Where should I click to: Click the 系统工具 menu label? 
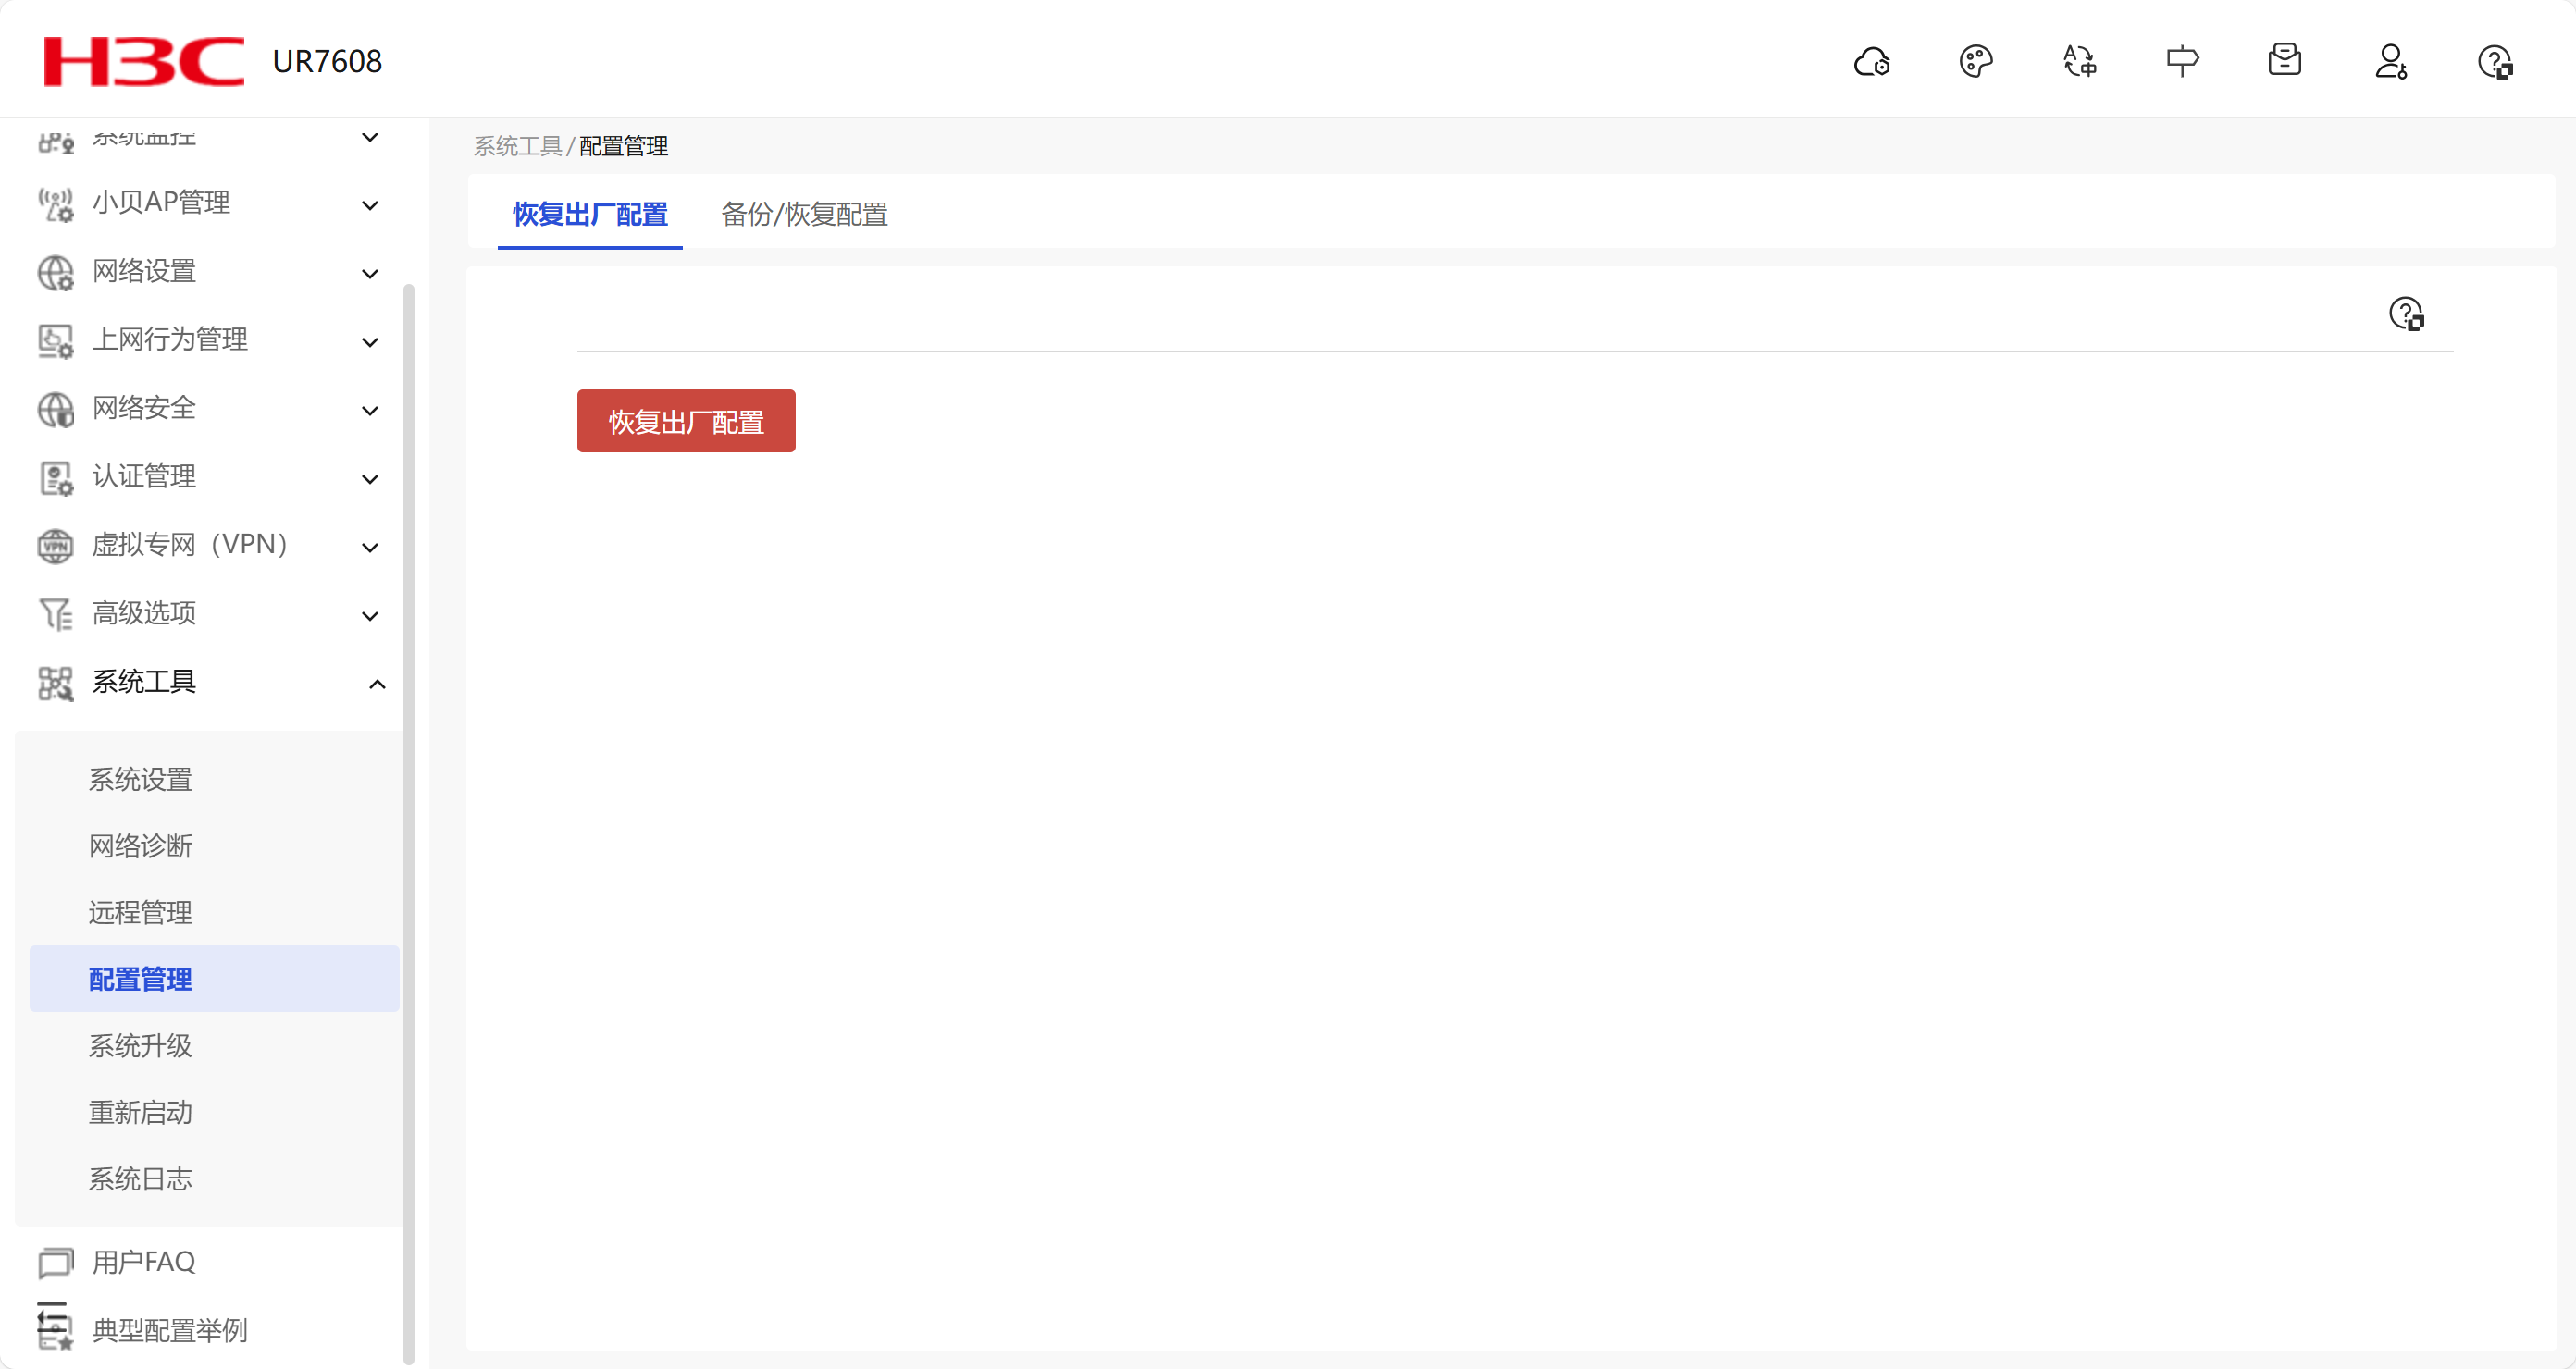pos(144,682)
